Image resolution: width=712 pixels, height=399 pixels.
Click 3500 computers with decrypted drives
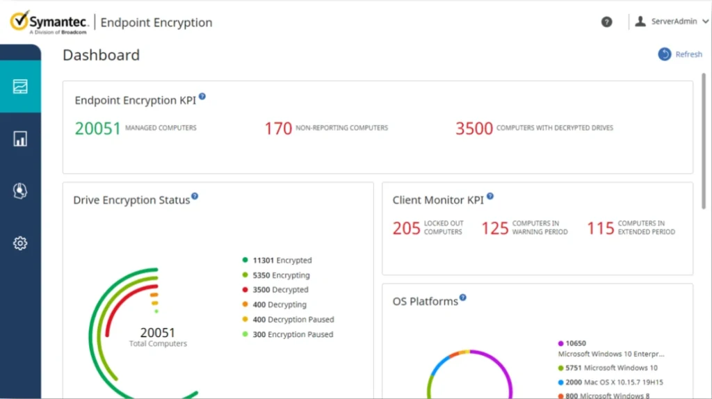[x=474, y=129]
